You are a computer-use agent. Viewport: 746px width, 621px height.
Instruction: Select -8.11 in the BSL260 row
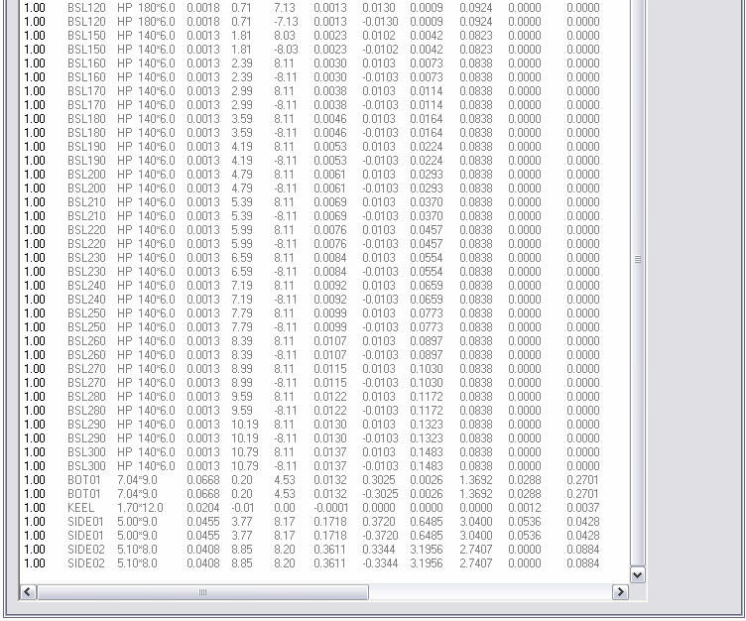tap(286, 355)
